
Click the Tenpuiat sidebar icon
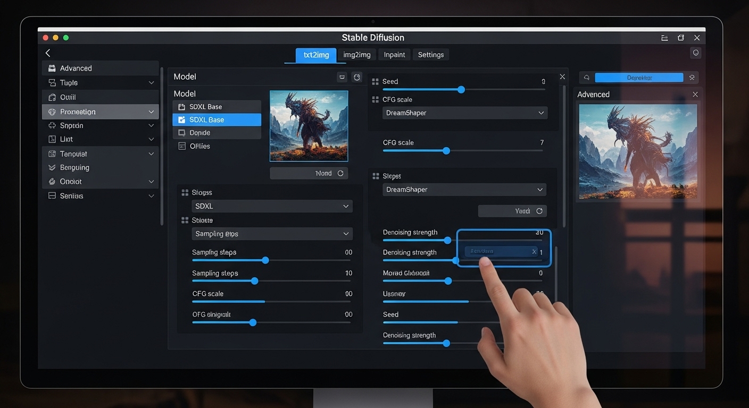52,154
